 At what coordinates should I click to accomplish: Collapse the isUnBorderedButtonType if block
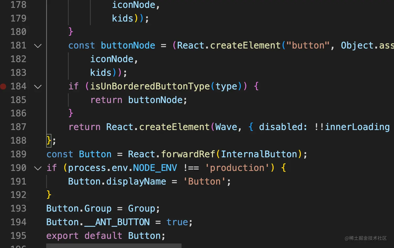pyautogui.click(x=38, y=86)
